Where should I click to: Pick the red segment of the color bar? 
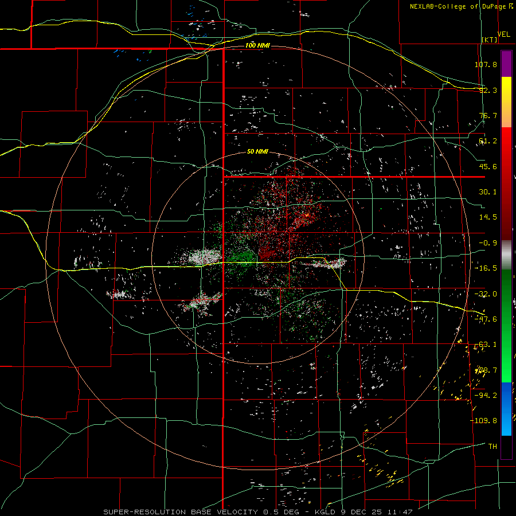coord(506,183)
